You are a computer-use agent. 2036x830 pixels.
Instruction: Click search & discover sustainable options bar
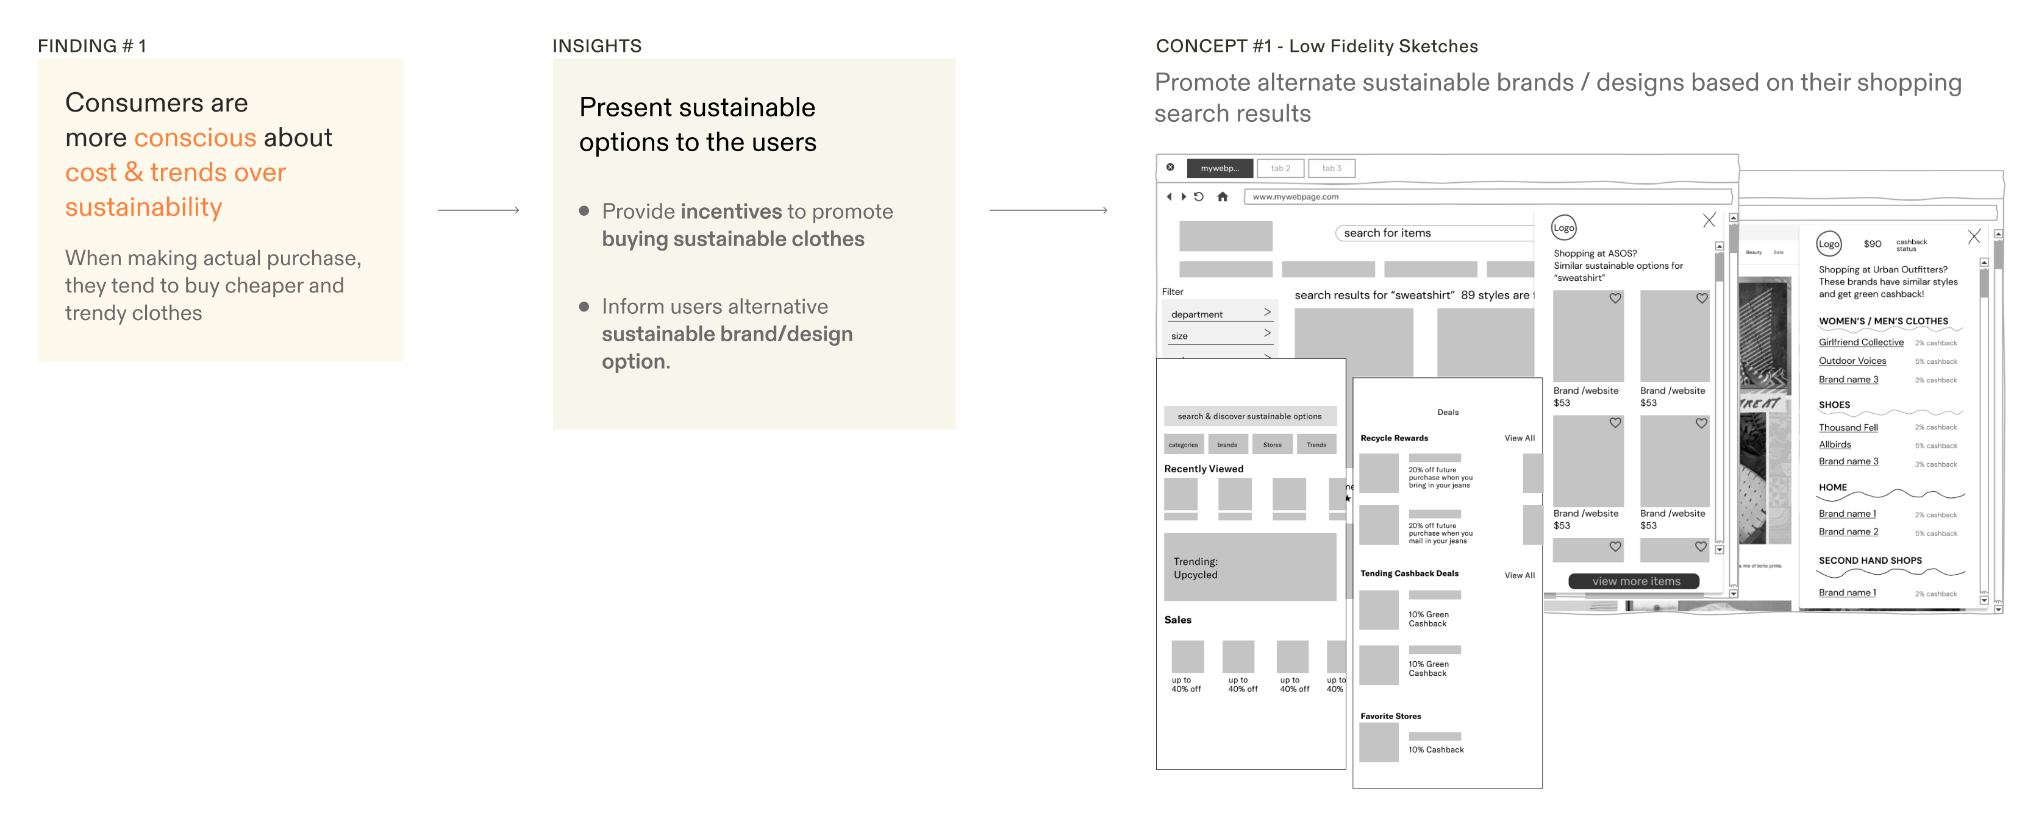(x=1249, y=416)
